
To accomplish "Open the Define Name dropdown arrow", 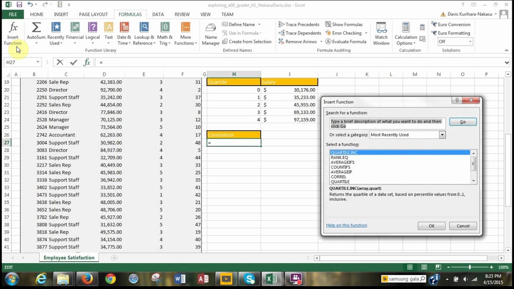I will (259, 24).
